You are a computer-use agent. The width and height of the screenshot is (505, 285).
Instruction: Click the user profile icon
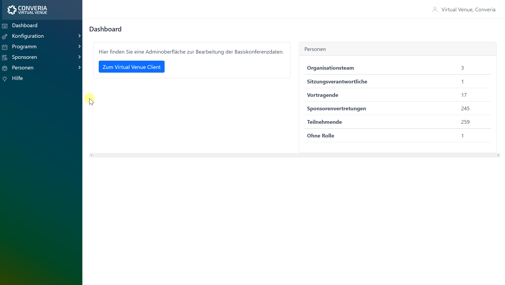[x=435, y=9]
